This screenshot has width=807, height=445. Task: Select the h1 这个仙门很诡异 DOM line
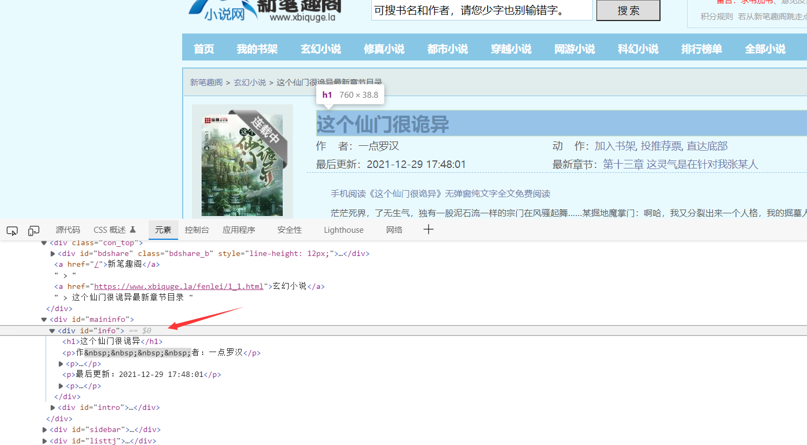coord(112,341)
